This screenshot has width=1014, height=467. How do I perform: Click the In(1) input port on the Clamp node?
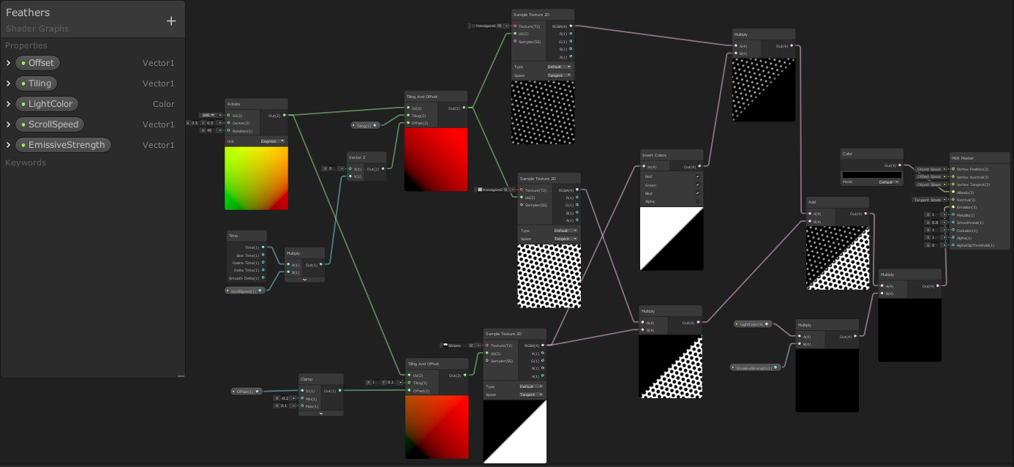302,391
